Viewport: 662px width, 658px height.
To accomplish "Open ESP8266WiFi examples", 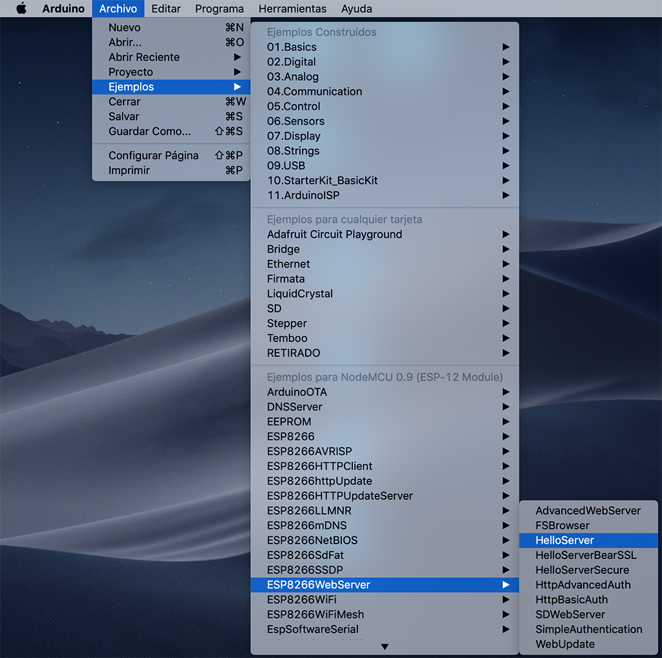I will (x=385, y=600).
